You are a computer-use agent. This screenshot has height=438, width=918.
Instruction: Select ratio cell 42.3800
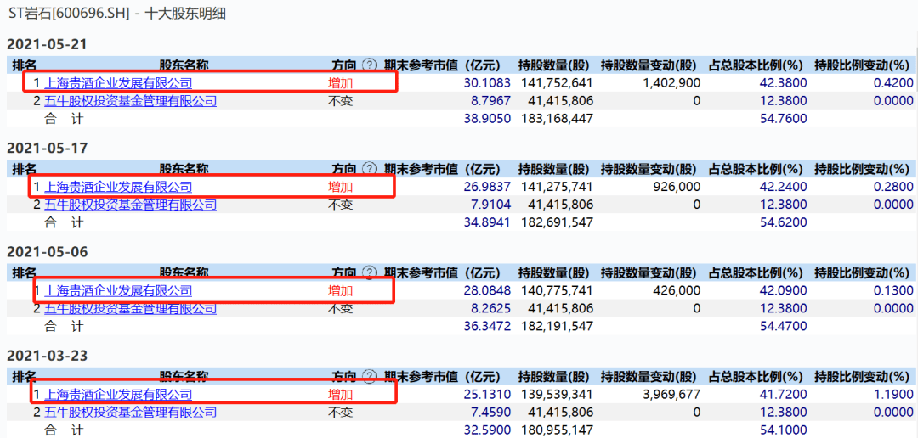[784, 83]
